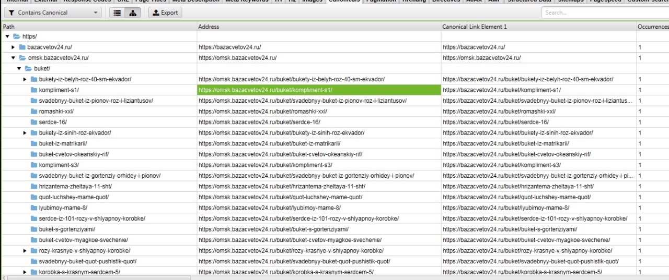The height and width of the screenshot is (280, 669).
Task: Click folder icon of buket-iz-matrikarii/
Action: pos(34,143)
